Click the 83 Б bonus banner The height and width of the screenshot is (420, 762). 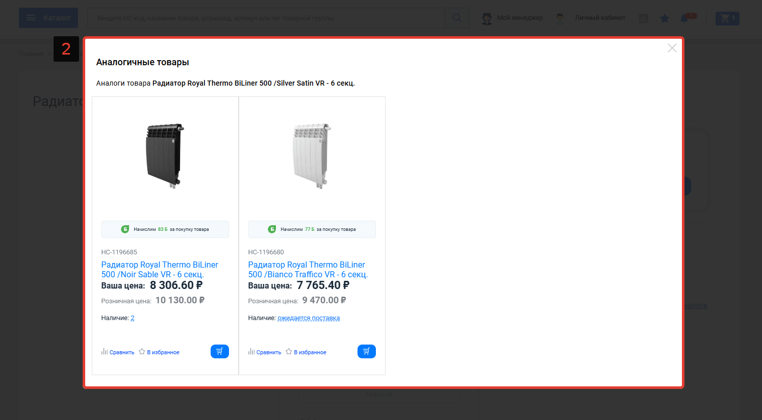tap(165, 229)
